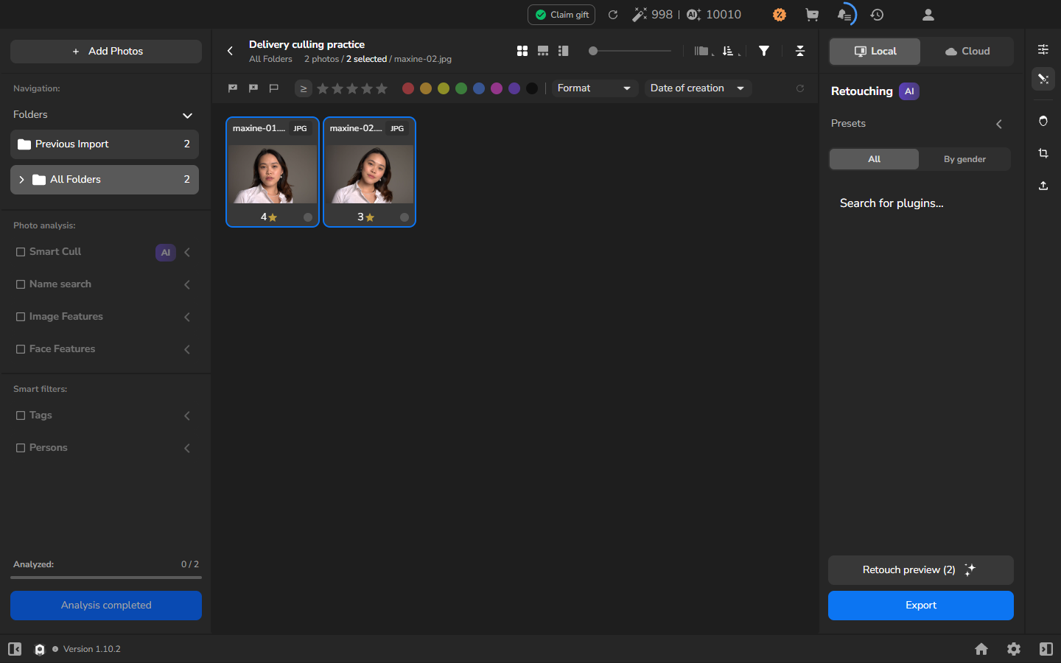This screenshot has width=1061, height=663.
Task: Enable the Smart Cull checkbox
Action: coord(21,252)
